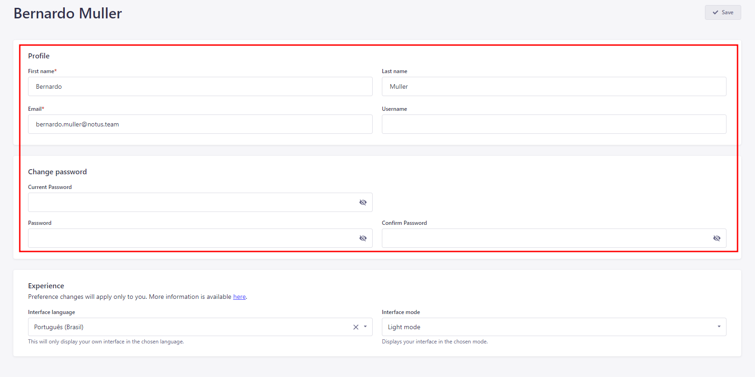Click the Current Password input field

200,202
